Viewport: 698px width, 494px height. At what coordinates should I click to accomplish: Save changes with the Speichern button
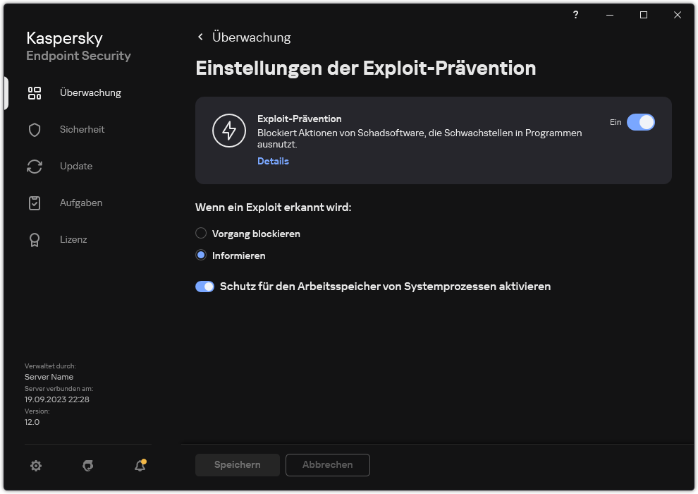pos(237,464)
